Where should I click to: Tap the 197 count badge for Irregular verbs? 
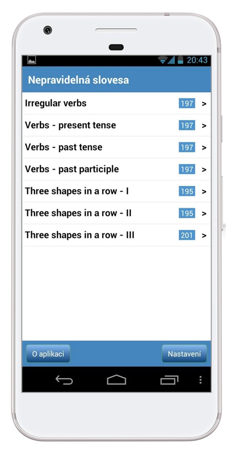pos(187,103)
